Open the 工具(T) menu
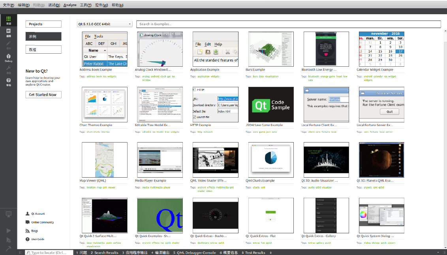The width and height of the screenshot is (447, 255). [x=86, y=5]
